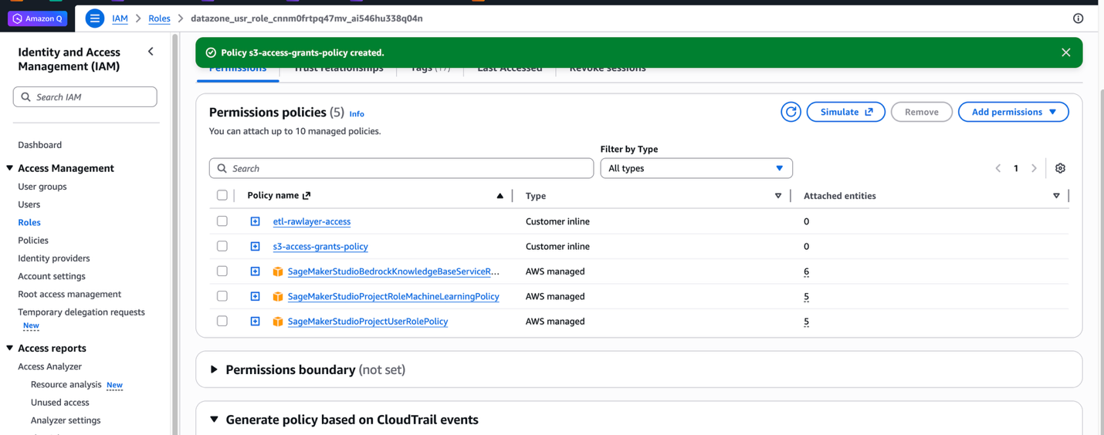Switch to the Trust relationships tab
The height and width of the screenshot is (435, 1104).
(x=338, y=69)
